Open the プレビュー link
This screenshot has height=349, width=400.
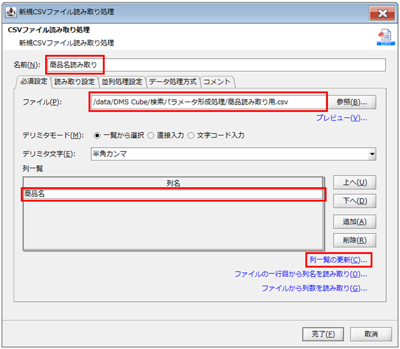point(341,118)
